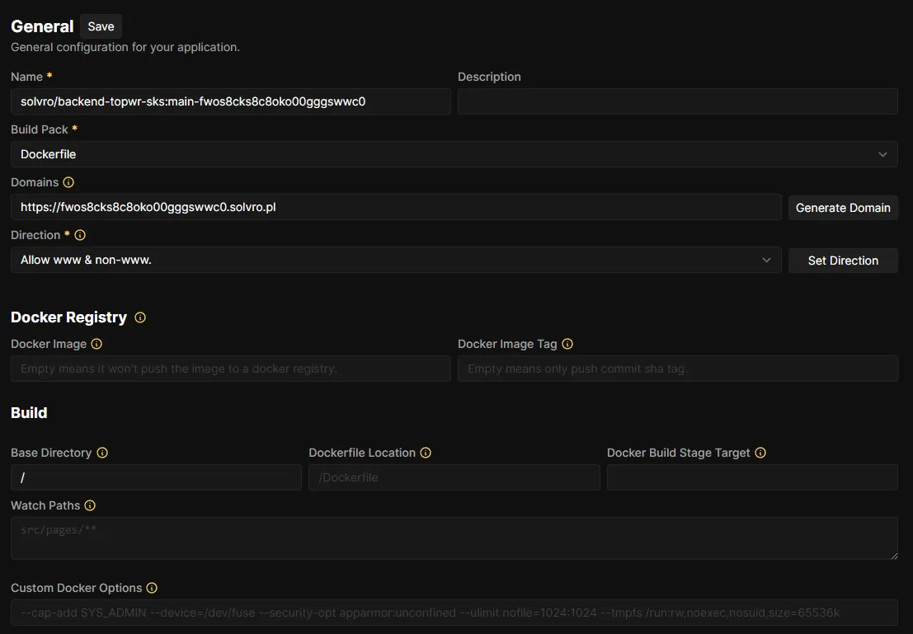Click the Custom Docker Options info icon
Viewport: 913px width, 634px height.
(152, 588)
